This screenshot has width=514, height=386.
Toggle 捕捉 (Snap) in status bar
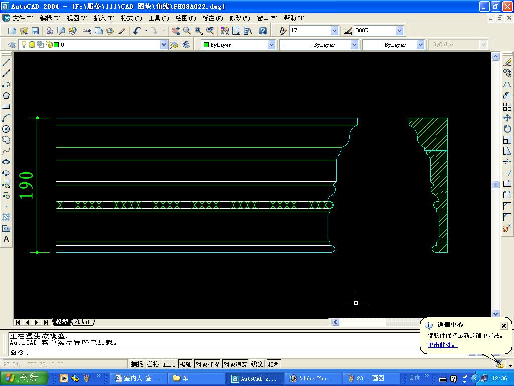(x=137, y=364)
